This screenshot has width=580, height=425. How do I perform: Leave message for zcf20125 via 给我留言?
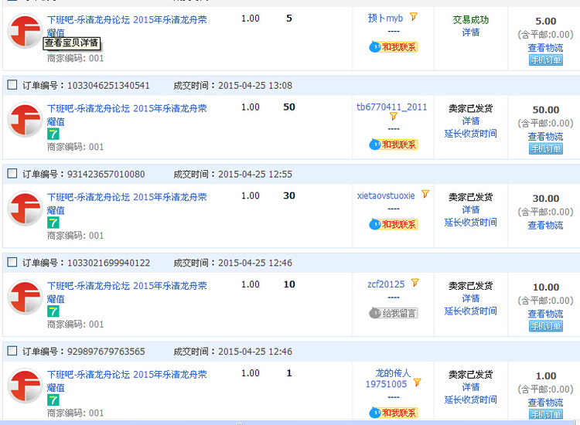click(394, 313)
